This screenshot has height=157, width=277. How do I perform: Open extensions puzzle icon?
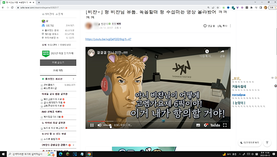pos(251,8)
